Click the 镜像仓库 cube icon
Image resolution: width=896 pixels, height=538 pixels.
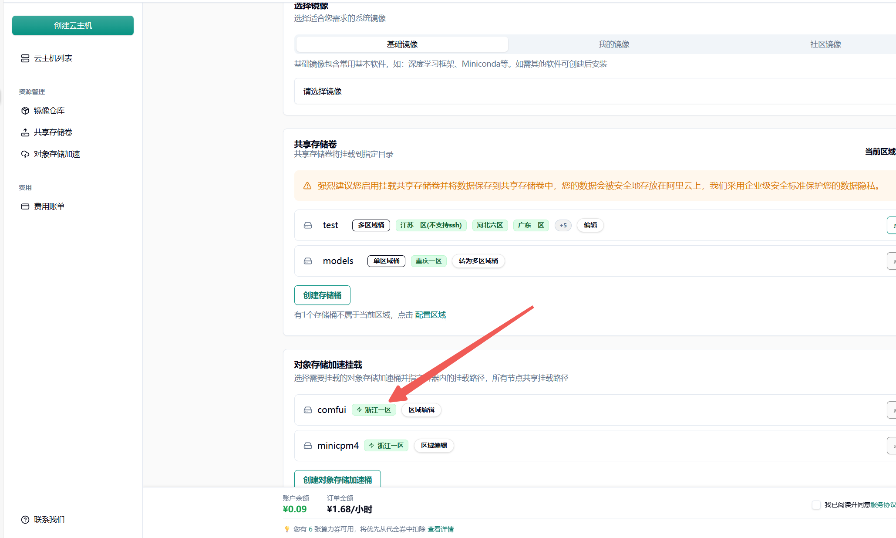coord(25,111)
